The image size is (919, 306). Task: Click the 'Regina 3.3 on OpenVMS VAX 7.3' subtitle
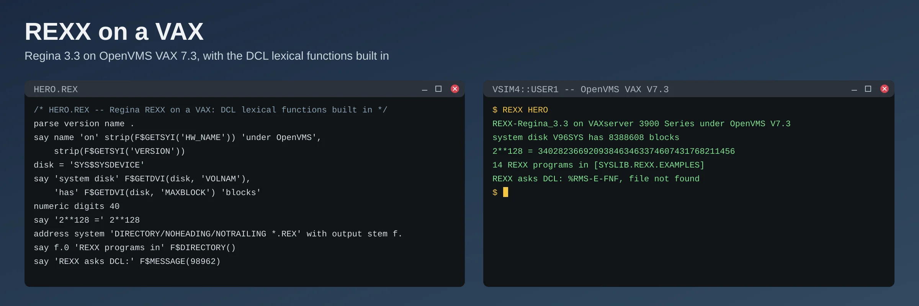[x=207, y=56]
